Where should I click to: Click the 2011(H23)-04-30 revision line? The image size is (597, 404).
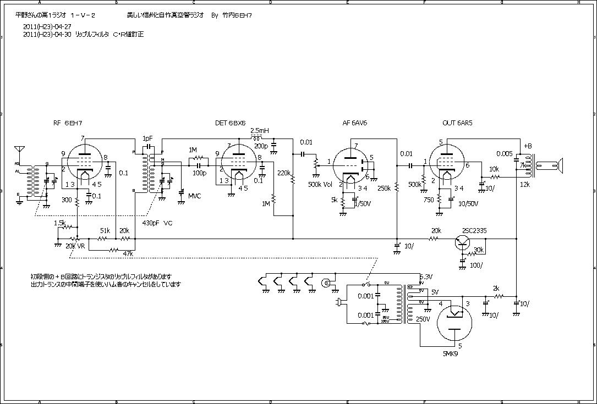click(83, 34)
